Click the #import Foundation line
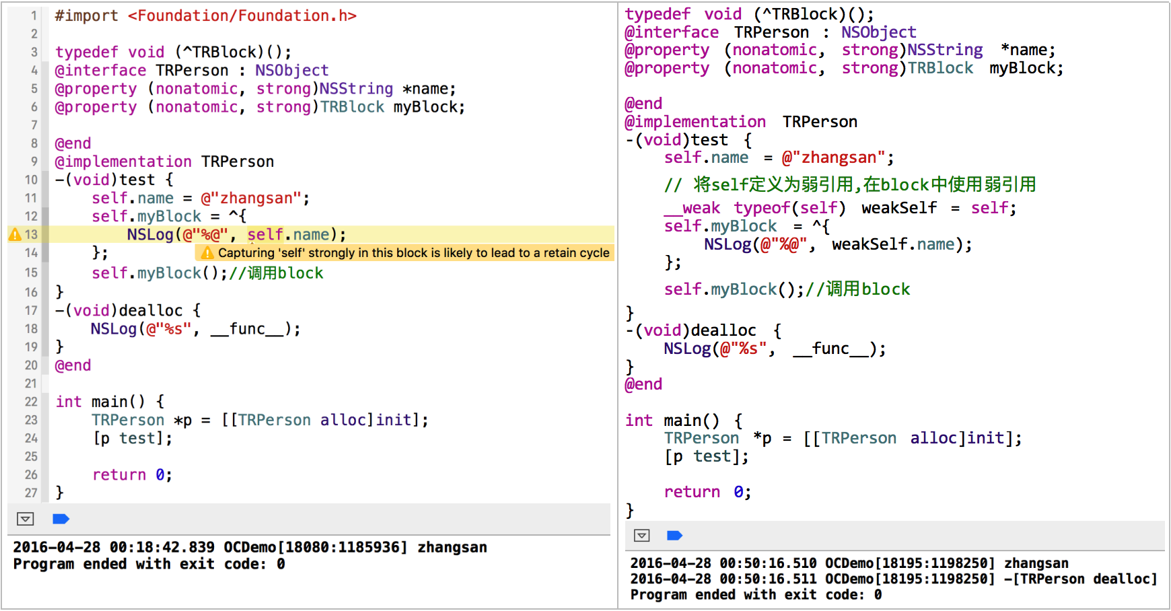1171x611 pixels. click(x=205, y=15)
